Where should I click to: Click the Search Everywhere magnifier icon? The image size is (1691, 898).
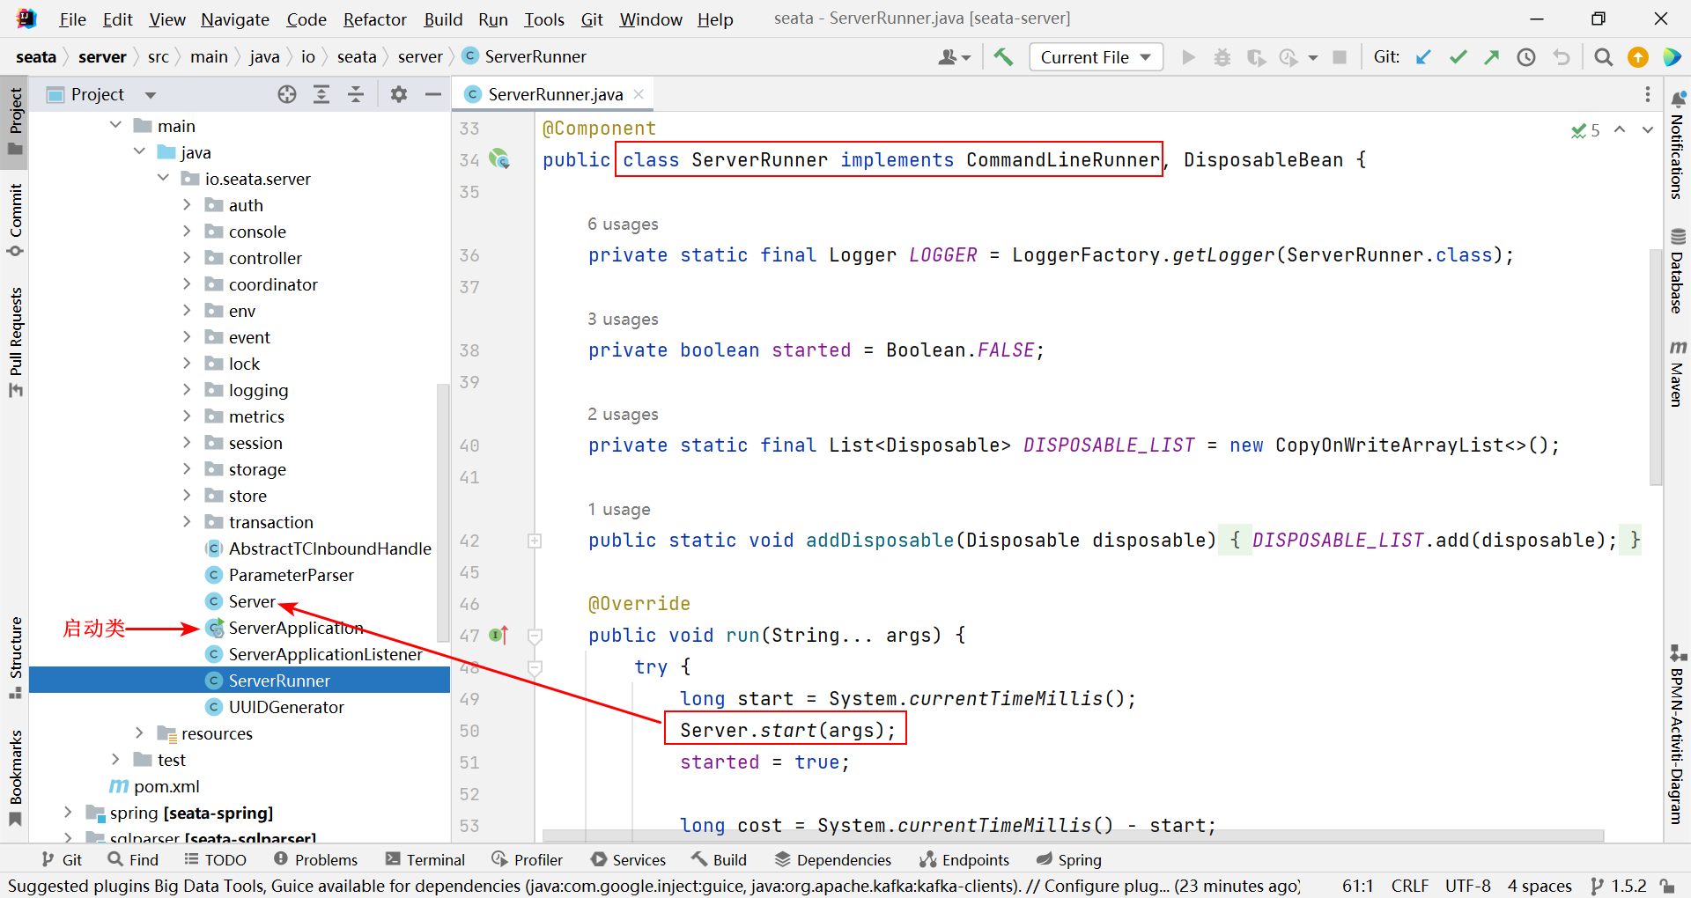click(1603, 57)
